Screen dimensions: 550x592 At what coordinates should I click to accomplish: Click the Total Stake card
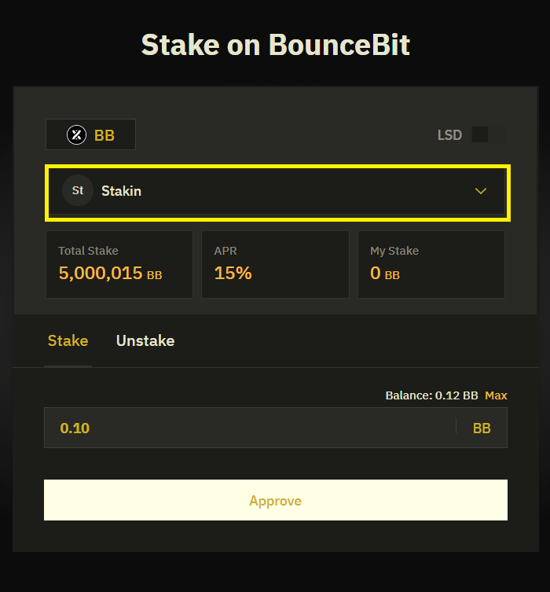click(119, 264)
